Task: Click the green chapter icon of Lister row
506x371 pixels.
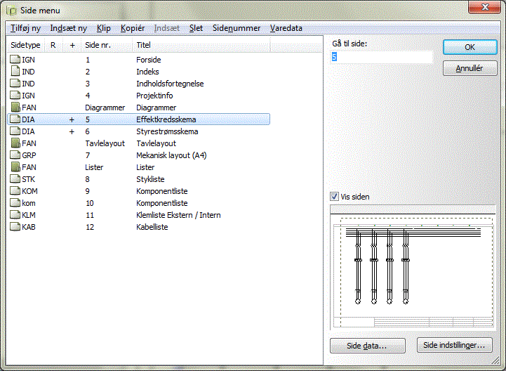Action: (x=15, y=167)
